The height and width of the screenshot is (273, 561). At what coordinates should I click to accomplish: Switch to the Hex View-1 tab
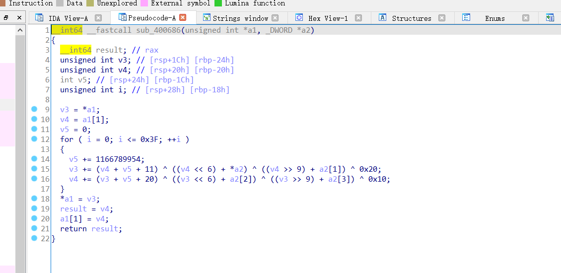tap(328, 18)
